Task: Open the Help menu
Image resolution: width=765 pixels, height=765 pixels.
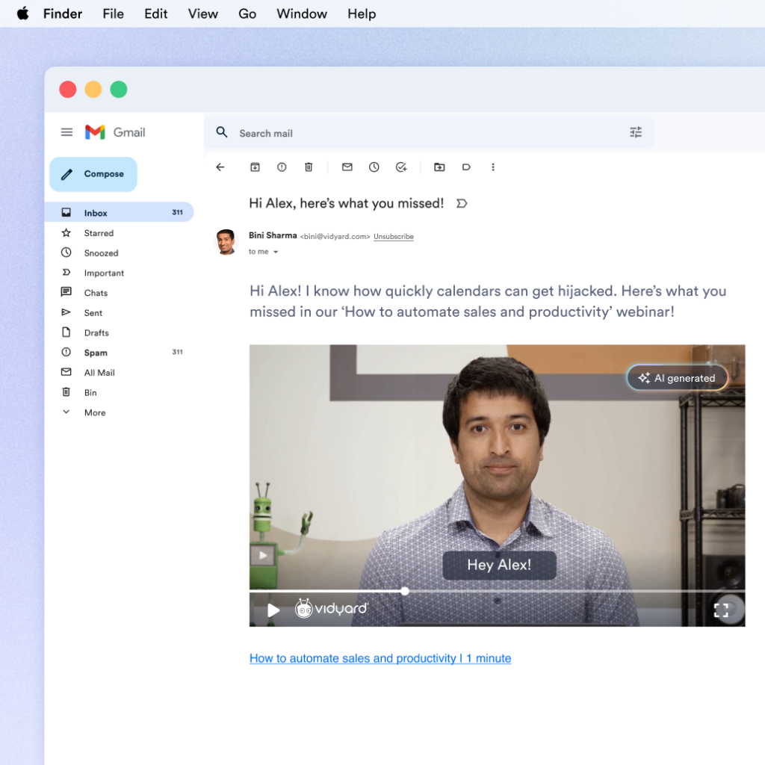Action: coord(362,13)
